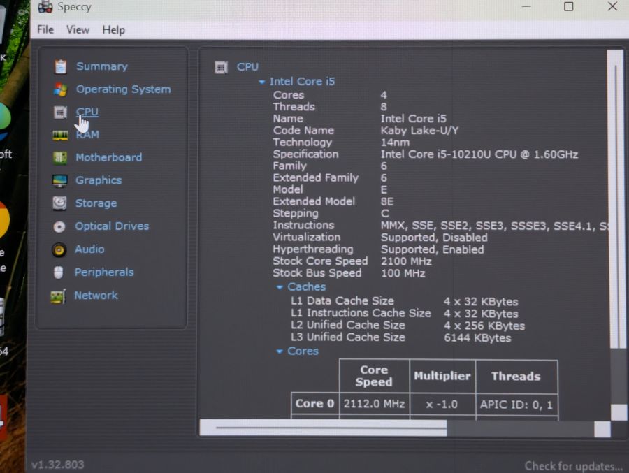629x473 pixels.
Task: Select the CPU section link
Action: [87, 112]
